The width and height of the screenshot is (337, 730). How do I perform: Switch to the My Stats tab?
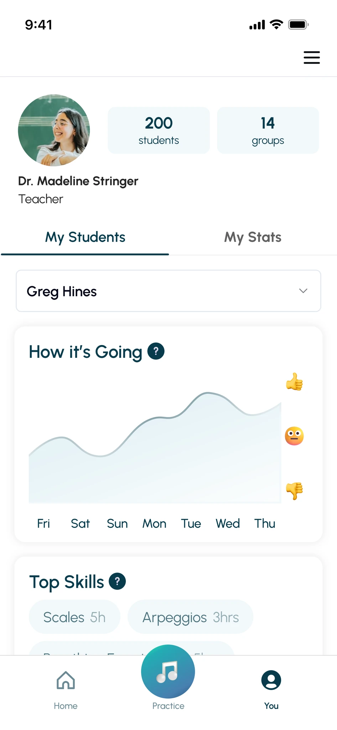click(253, 237)
